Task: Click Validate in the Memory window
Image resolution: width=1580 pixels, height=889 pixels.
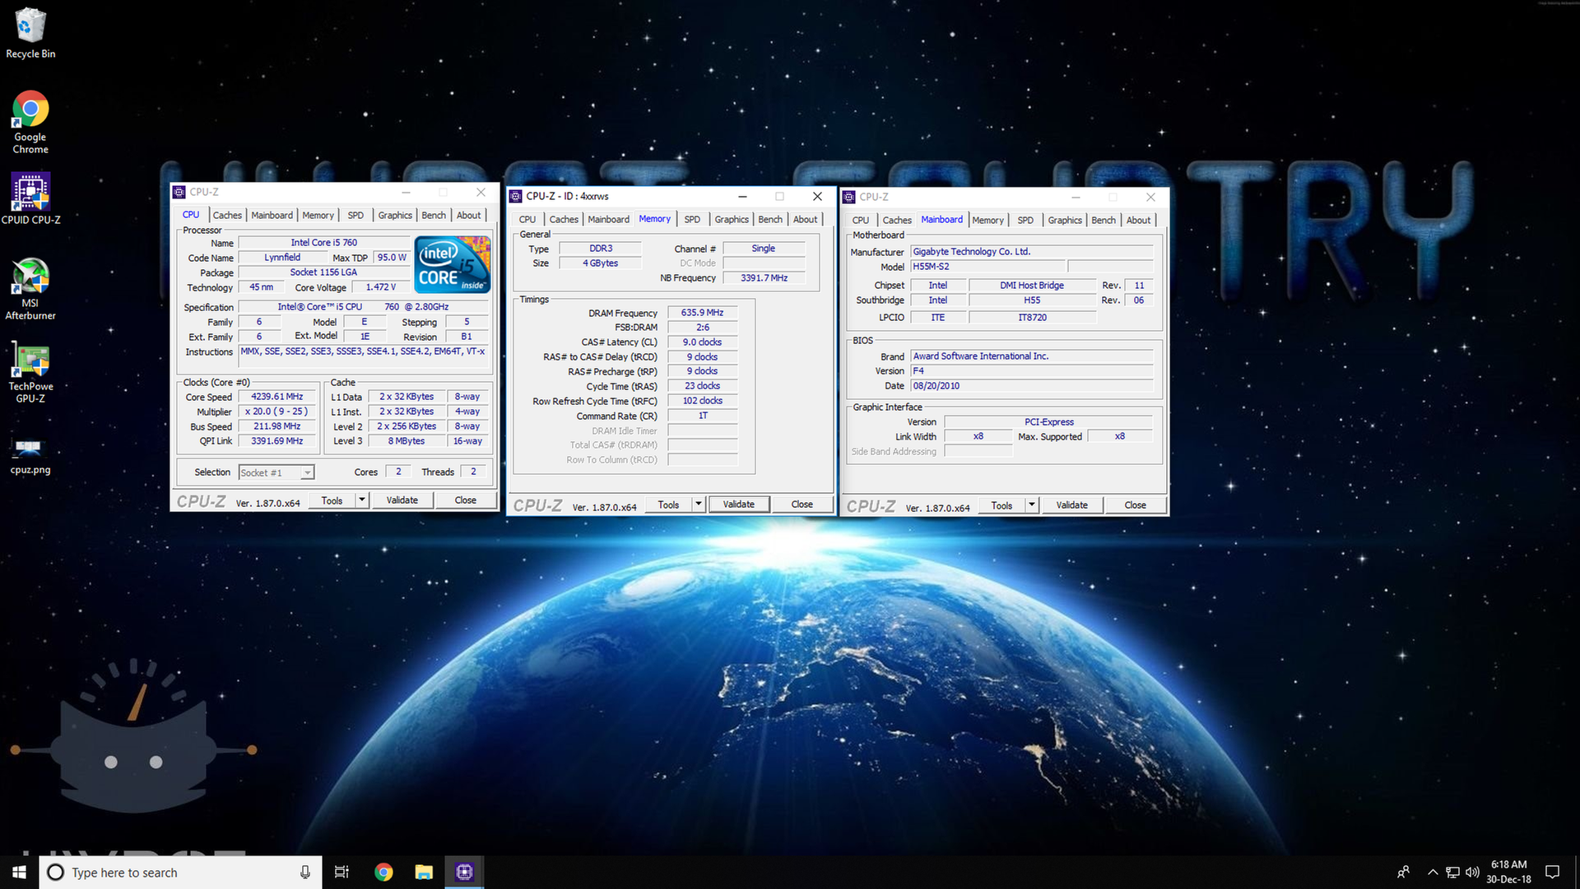Action: pyautogui.click(x=739, y=505)
